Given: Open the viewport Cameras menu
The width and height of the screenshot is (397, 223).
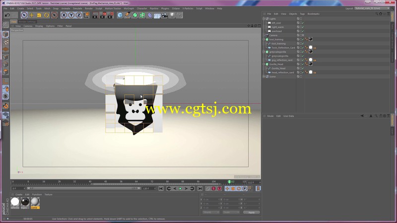Looking at the screenshot, I should [28, 26].
